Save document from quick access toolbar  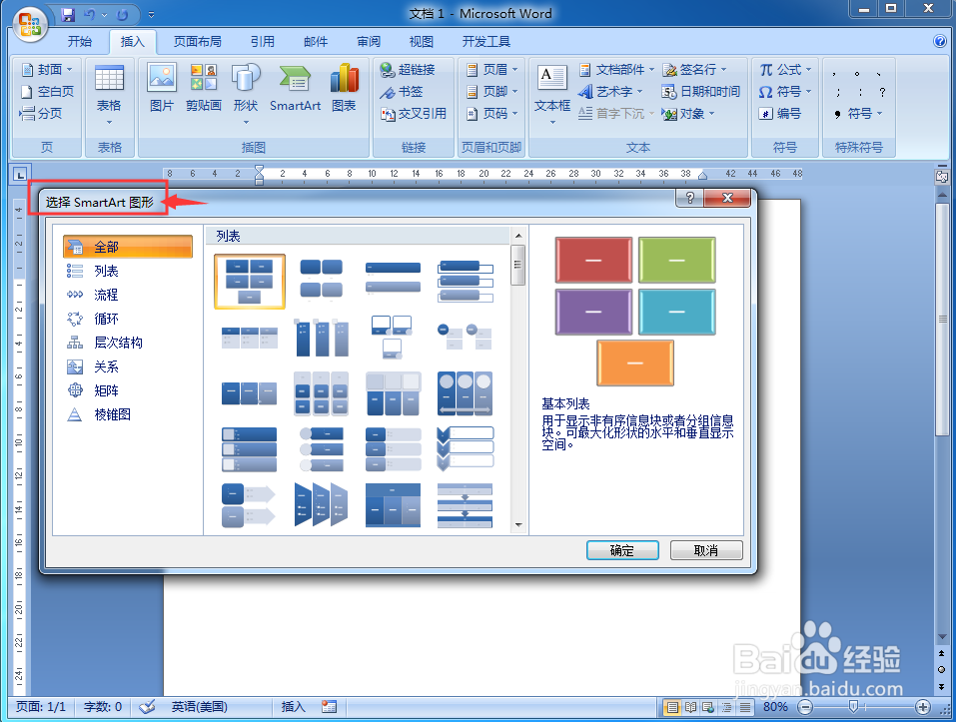(x=68, y=14)
